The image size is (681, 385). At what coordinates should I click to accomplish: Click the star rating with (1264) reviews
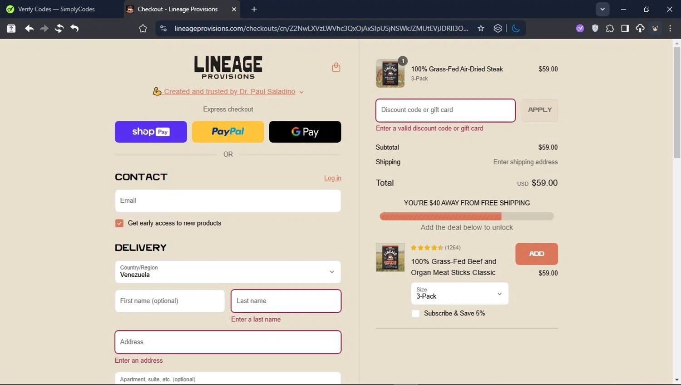[435, 248]
